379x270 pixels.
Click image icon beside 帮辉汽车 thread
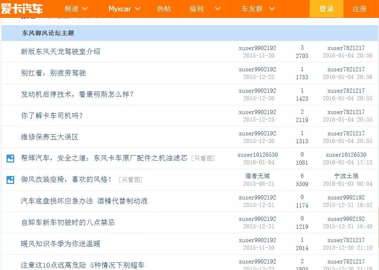10,158
